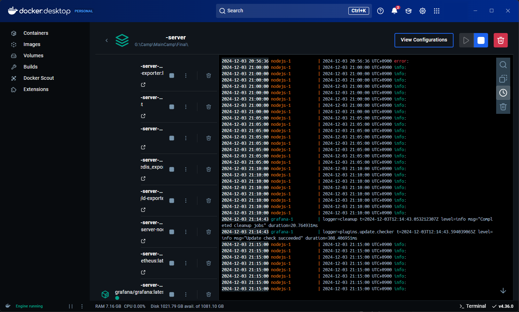Delete the compose stack
The height and width of the screenshot is (312, 519).
[501, 40]
